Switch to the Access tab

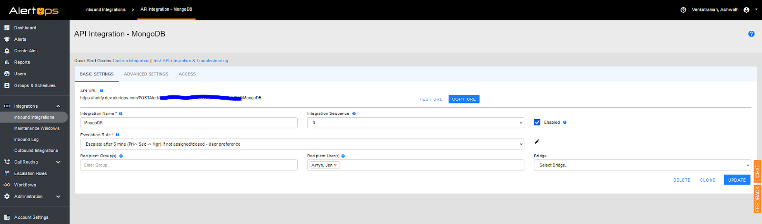coord(187,74)
